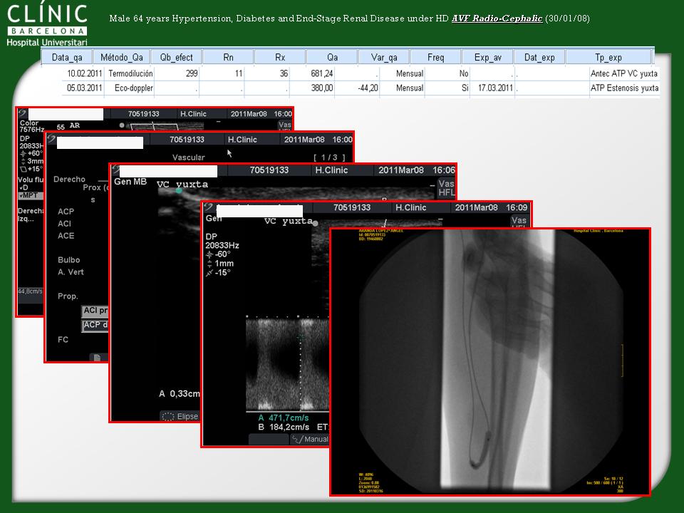Screen dimensions: 684x513
Task: Toggle the D volume flow checkmark
Action: 24,187
